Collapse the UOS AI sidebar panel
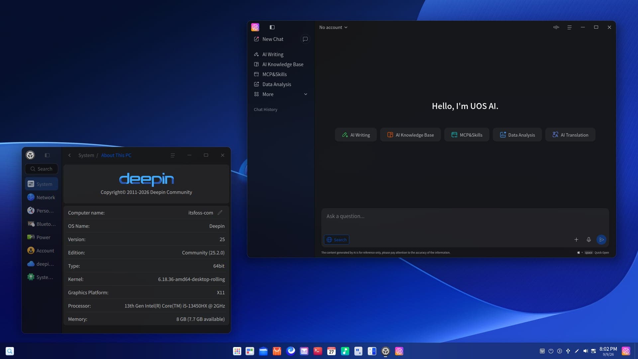The image size is (638, 359). click(272, 27)
